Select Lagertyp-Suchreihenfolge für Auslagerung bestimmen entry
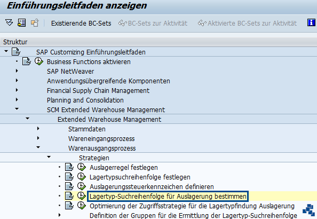 [x=168, y=197]
